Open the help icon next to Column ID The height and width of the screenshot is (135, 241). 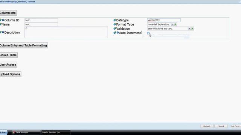click(3, 20)
